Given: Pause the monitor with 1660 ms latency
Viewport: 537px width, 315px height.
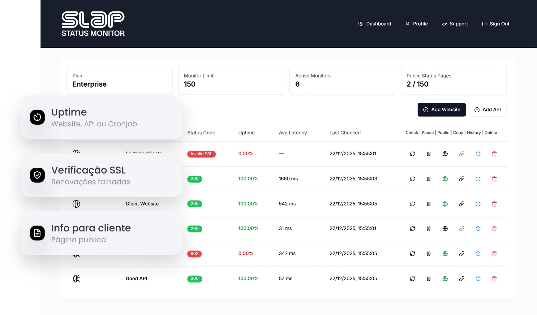Looking at the screenshot, I should [429, 179].
